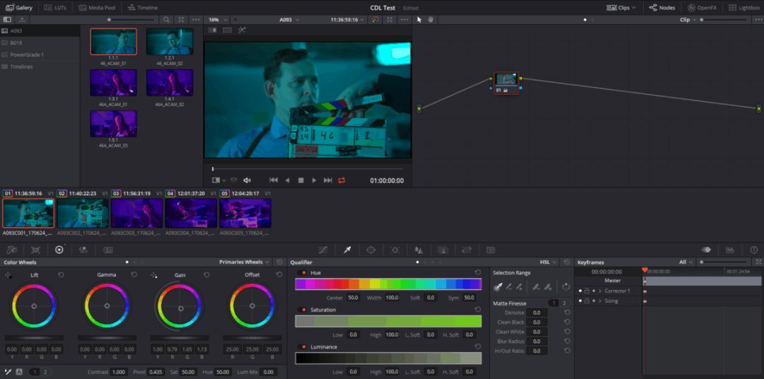Toggle the Hue qualifier on or off
764x379 pixels.
(303, 273)
